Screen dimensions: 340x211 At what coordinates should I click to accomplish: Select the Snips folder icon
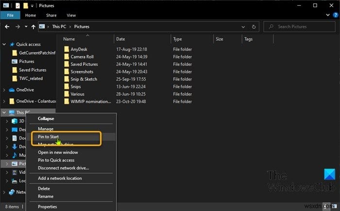click(67, 86)
